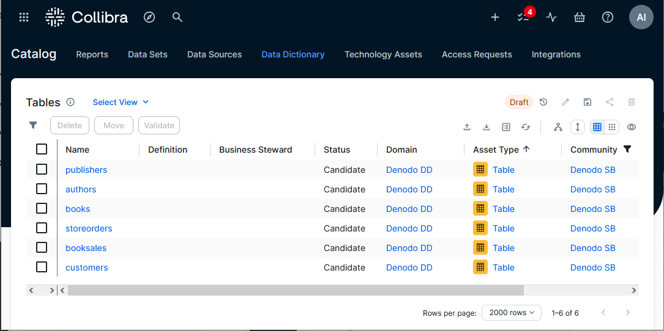This screenshot has width=664, height=331.
Task: Open the customers table link
Action: pyautogui.click(x=87, y=267)
